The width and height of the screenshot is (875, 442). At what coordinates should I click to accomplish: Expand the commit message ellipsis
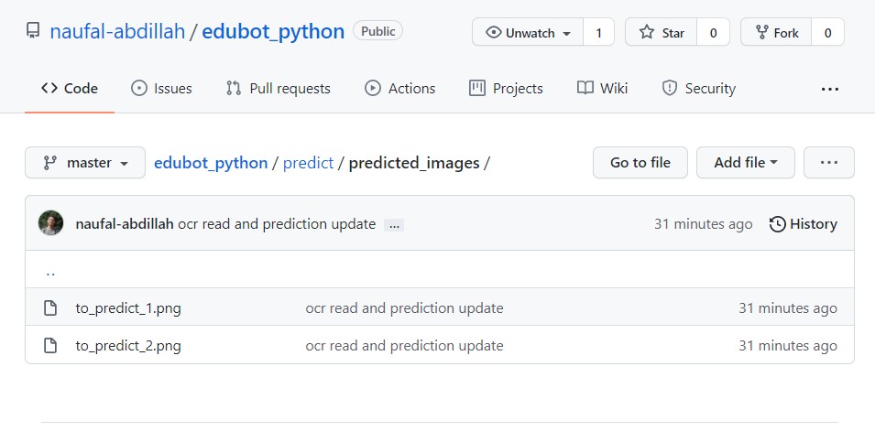394,224
